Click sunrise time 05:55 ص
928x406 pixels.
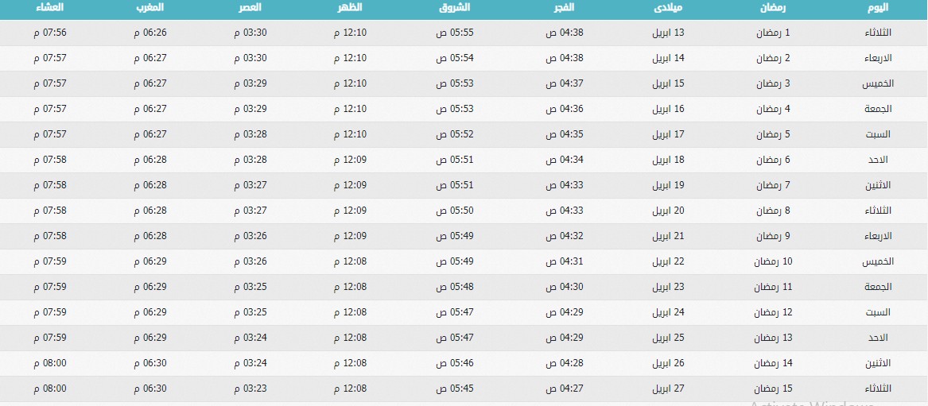coord(455,33)
